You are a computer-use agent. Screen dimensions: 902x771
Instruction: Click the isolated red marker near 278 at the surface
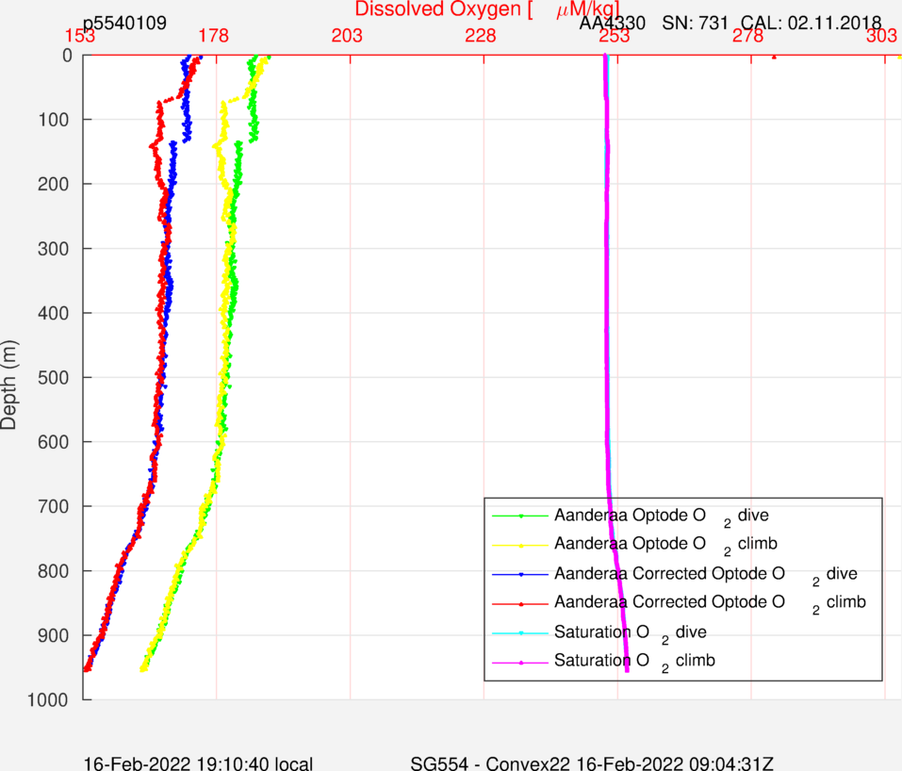[774, 57]
